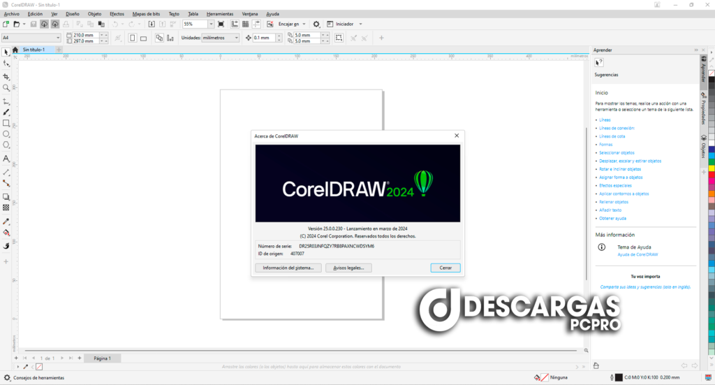Toggle full-screen preview button

click(x=221, y=24)
